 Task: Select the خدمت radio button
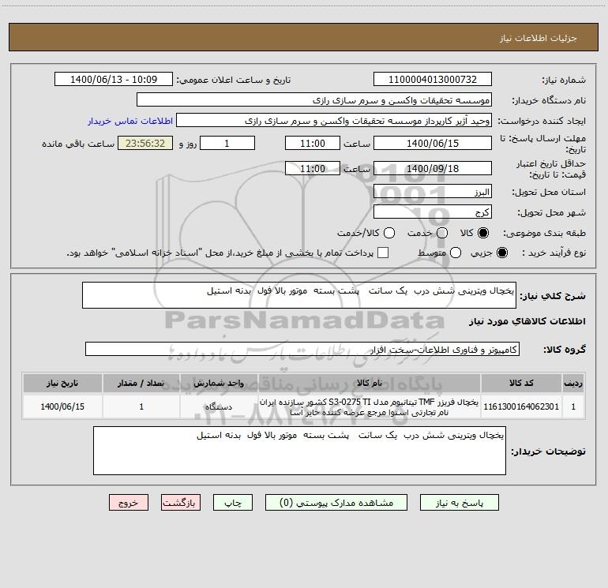[x=442, y=233]
